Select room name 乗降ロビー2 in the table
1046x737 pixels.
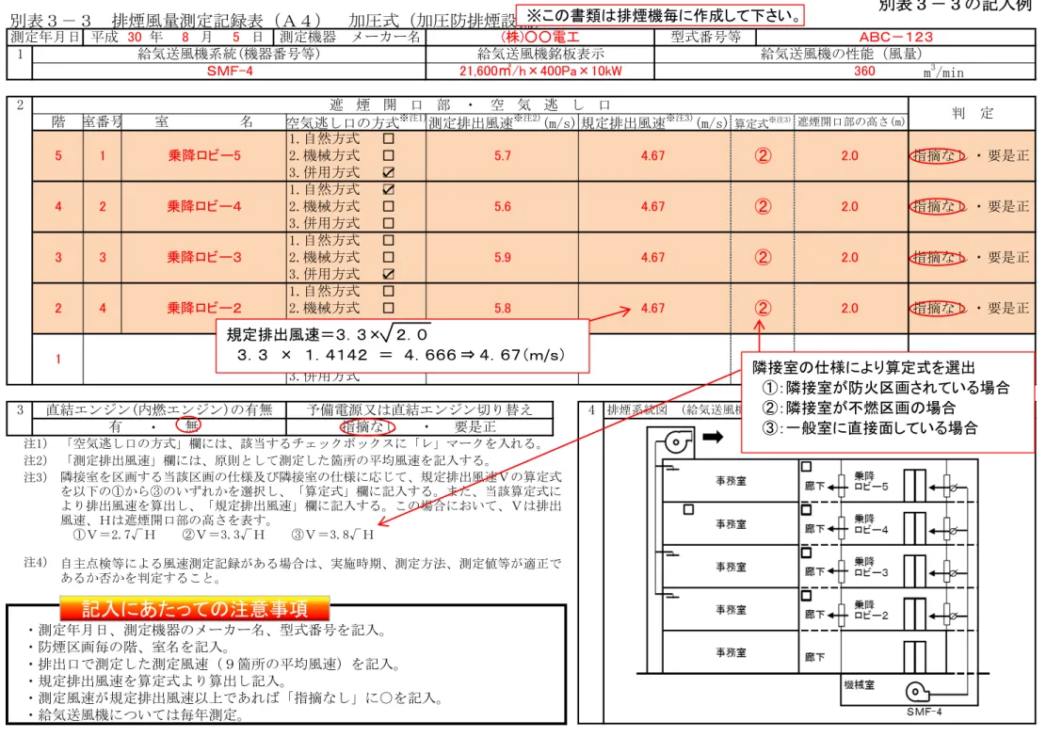coord(204,308)
